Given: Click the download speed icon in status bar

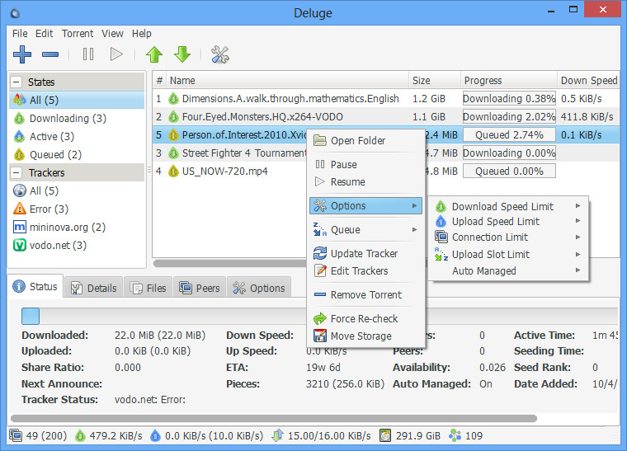Looking at the screenshot, I should click(x=80, y=435).
